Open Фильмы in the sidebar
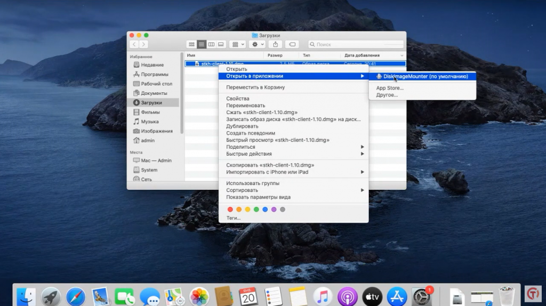This screenshot has width=546, height=306. click(x=150, y=112)
